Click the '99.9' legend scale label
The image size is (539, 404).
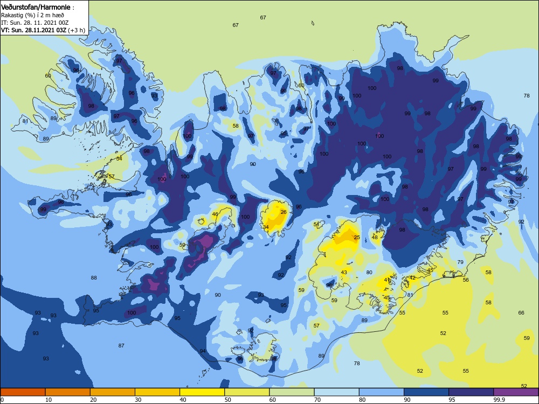point(499,400)
